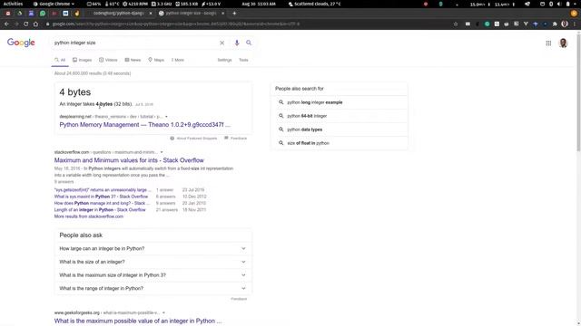Switch to the Images results tab
This screenshot has height=326, width=581.
pos(83,60)
